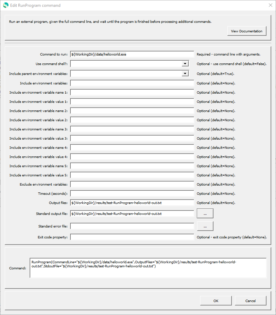Click 'Required - command line with arguments.' note
The image size is (276, 315).
228,54
